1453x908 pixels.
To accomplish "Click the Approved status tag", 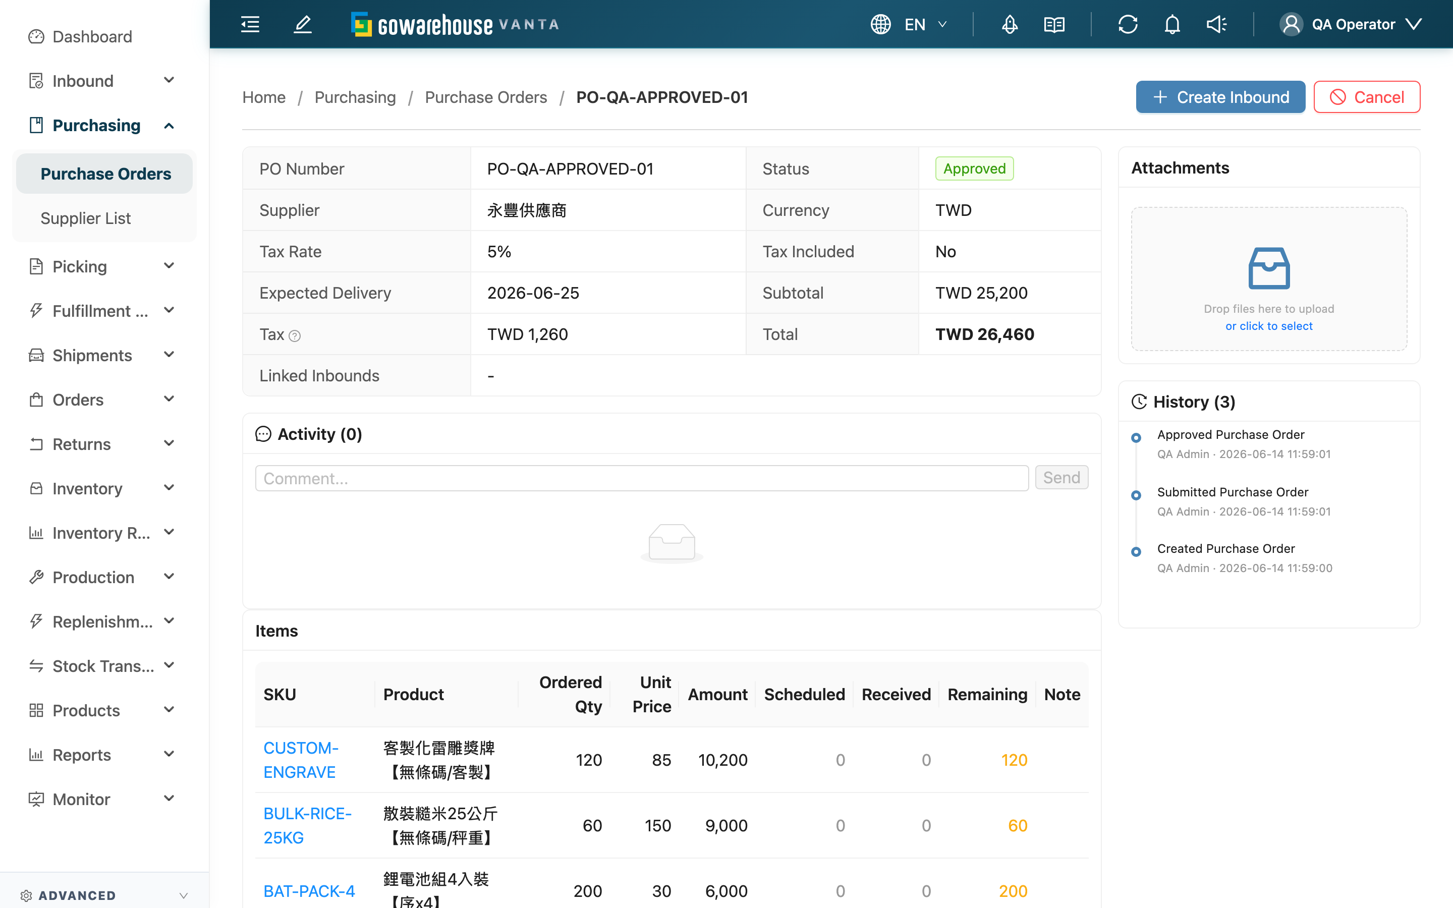I will (974, 169).
